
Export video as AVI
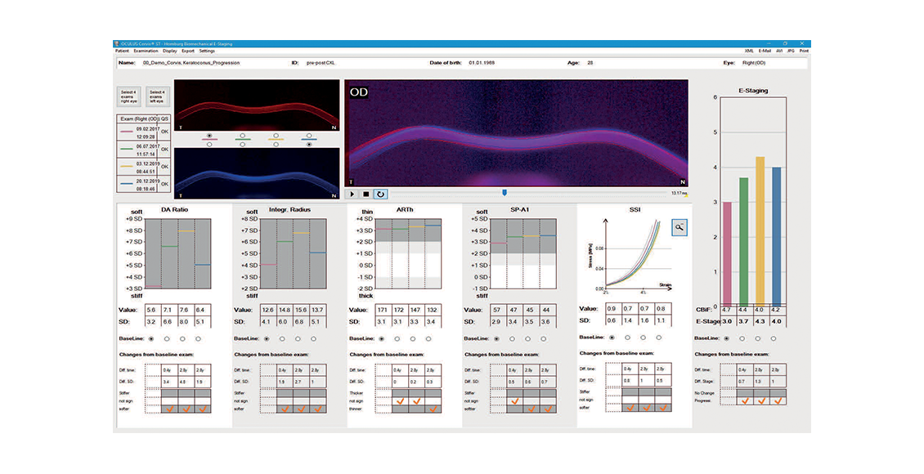point(779,51)
